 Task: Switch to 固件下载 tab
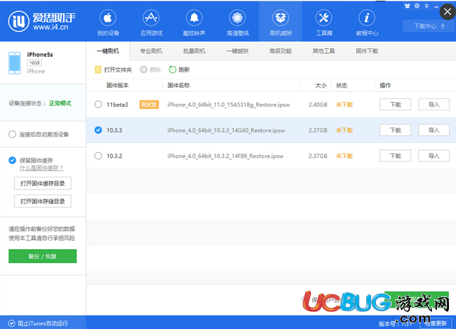click(x=367, y=51)
